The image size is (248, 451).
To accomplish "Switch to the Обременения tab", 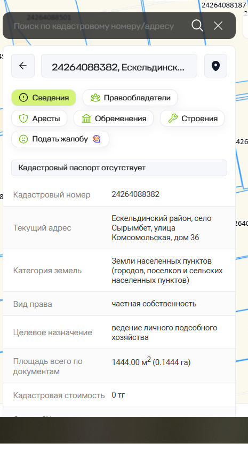I will click(114, 118).
